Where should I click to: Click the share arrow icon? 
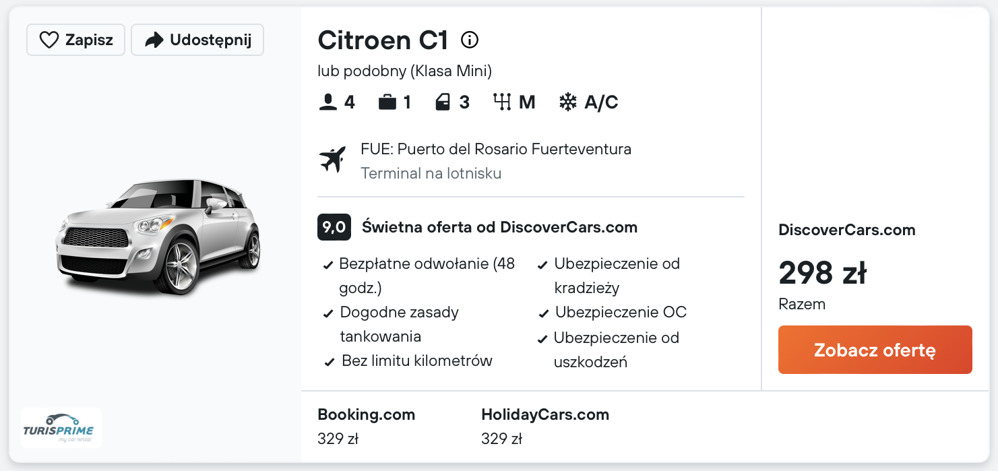tap(154, 40)
